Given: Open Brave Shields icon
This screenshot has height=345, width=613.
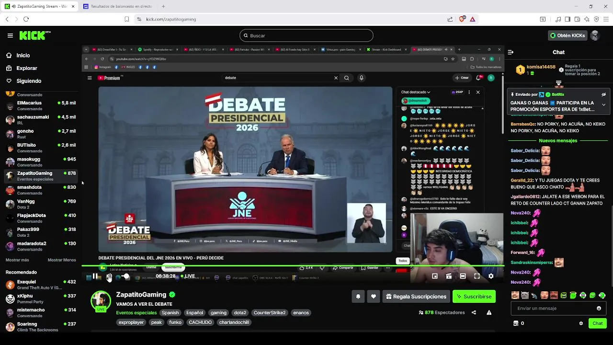Looking at the screenshot, I should tap(462, 19).
